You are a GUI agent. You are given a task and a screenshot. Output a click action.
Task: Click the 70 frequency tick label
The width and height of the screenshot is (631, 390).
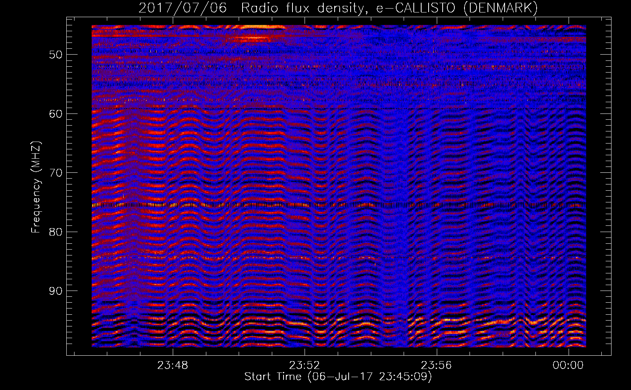[56, 173]
